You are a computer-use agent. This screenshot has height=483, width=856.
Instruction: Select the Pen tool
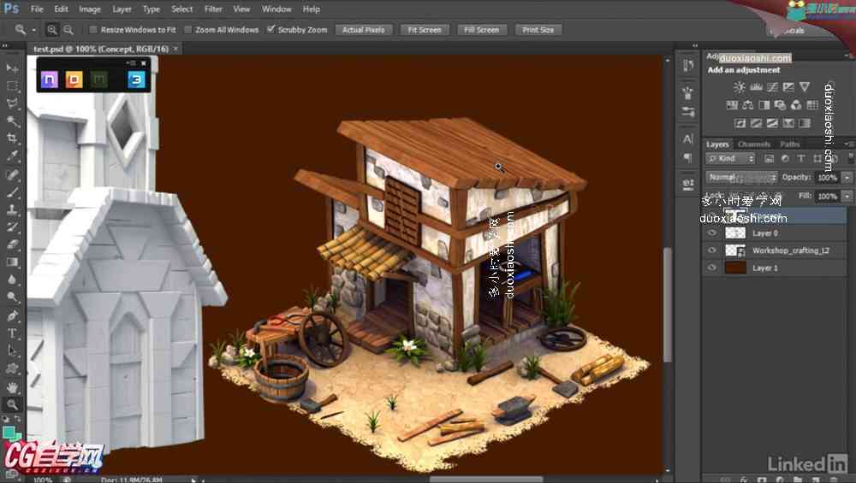click(x=12, y=315)
